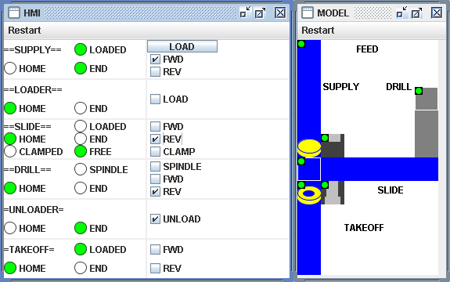Open Restart menu in HMI window
Image resolution: width=450 pixels, height=282 pixels.
(x=24, y=30)
